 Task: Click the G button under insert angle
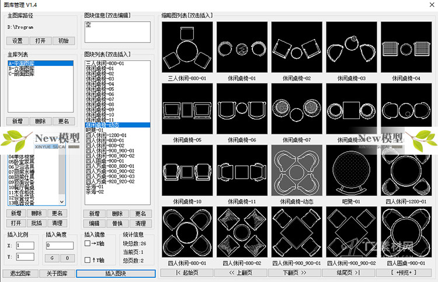(x=52, y=258)
